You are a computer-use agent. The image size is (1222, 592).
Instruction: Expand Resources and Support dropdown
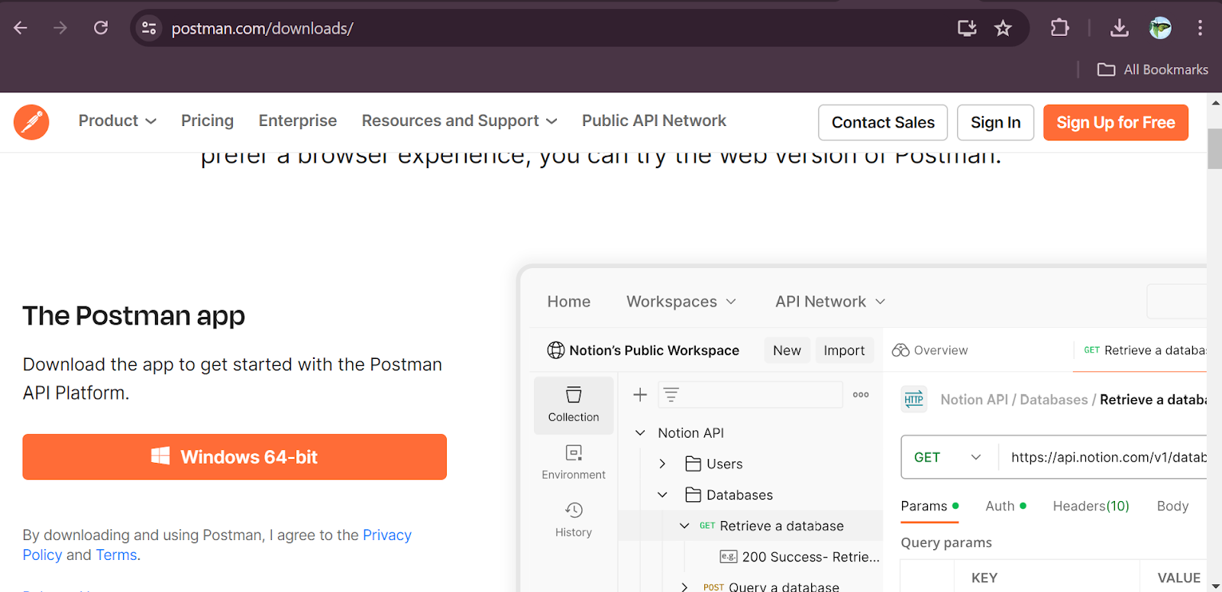[x=460, y=121]
